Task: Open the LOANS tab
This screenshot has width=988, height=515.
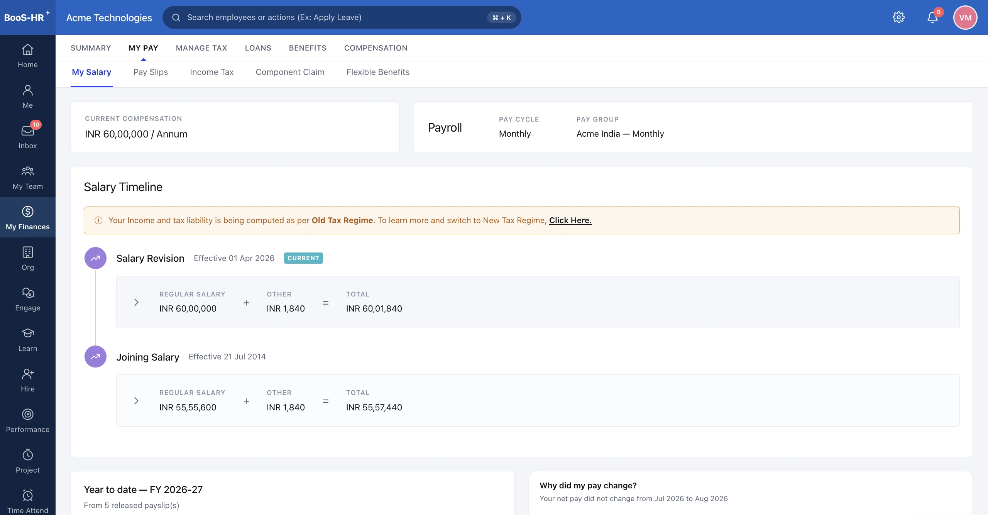Action: 258,48
